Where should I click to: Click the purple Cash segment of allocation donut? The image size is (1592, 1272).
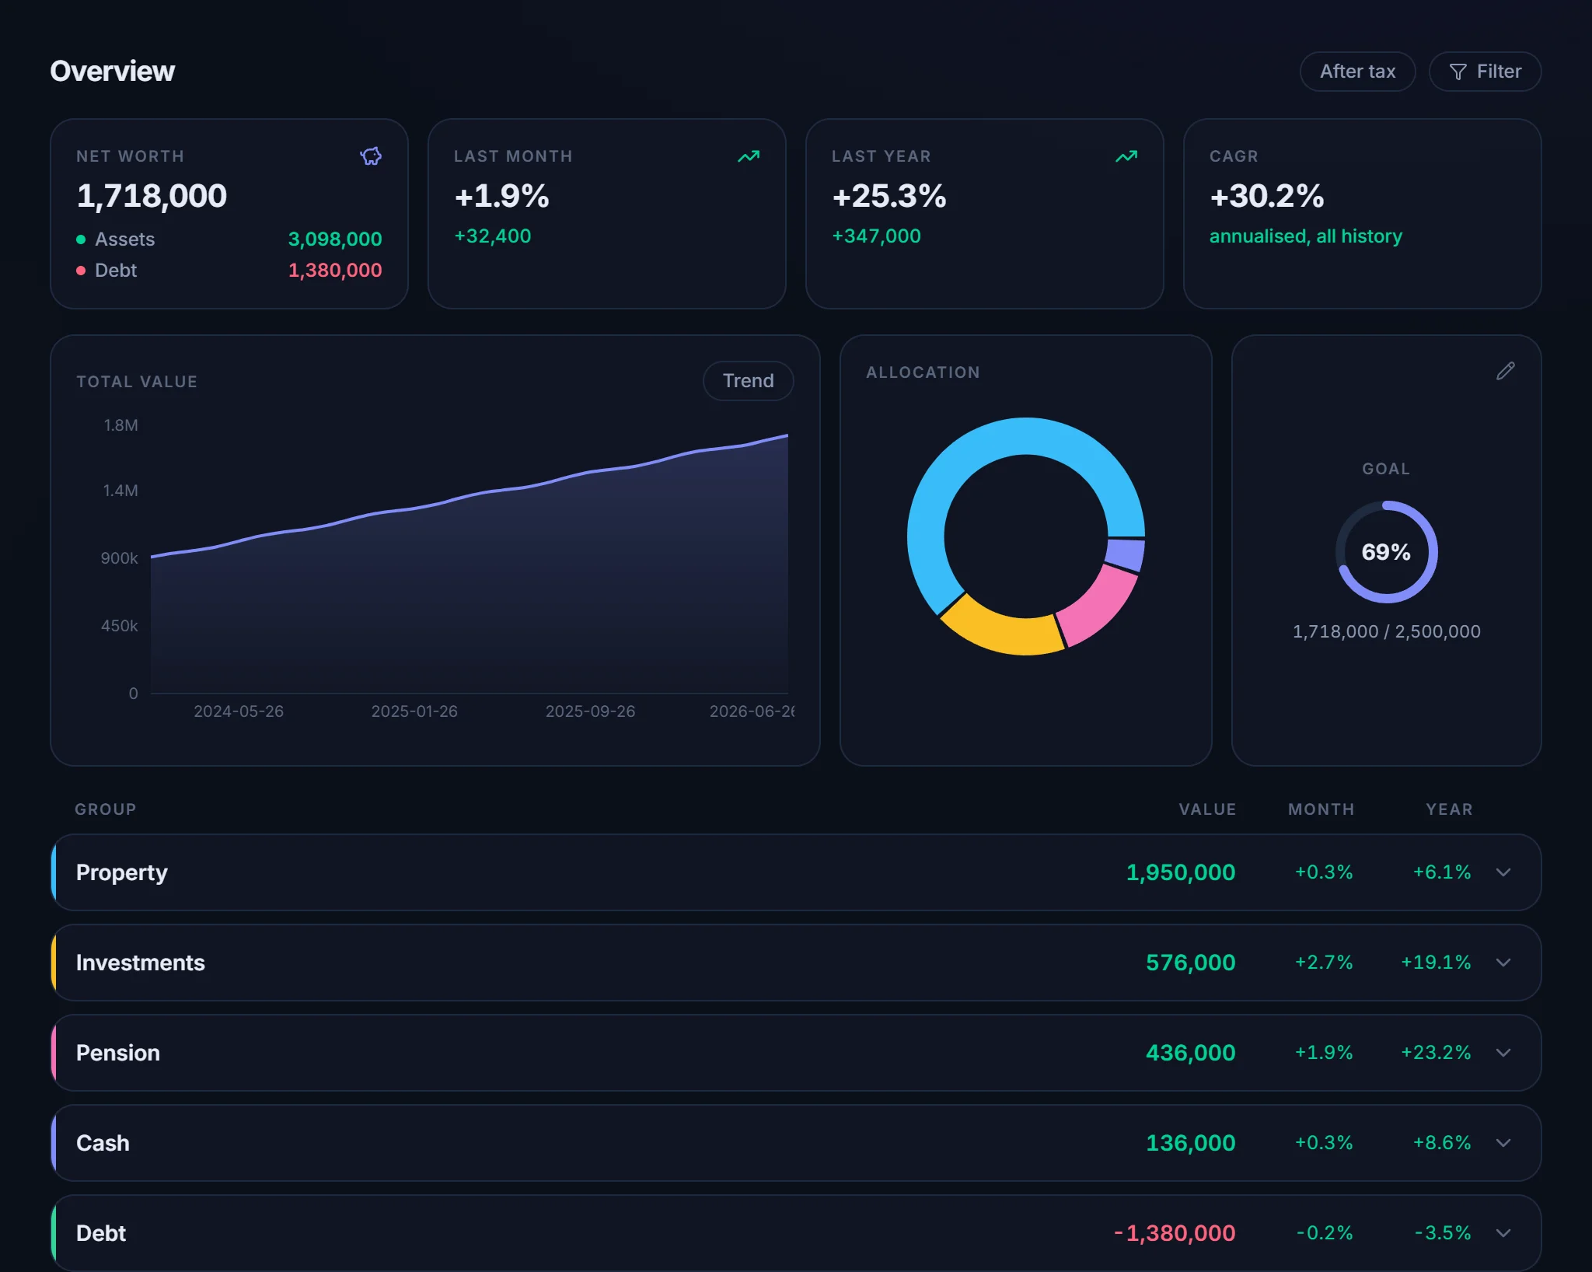(x=1126, y=554)
